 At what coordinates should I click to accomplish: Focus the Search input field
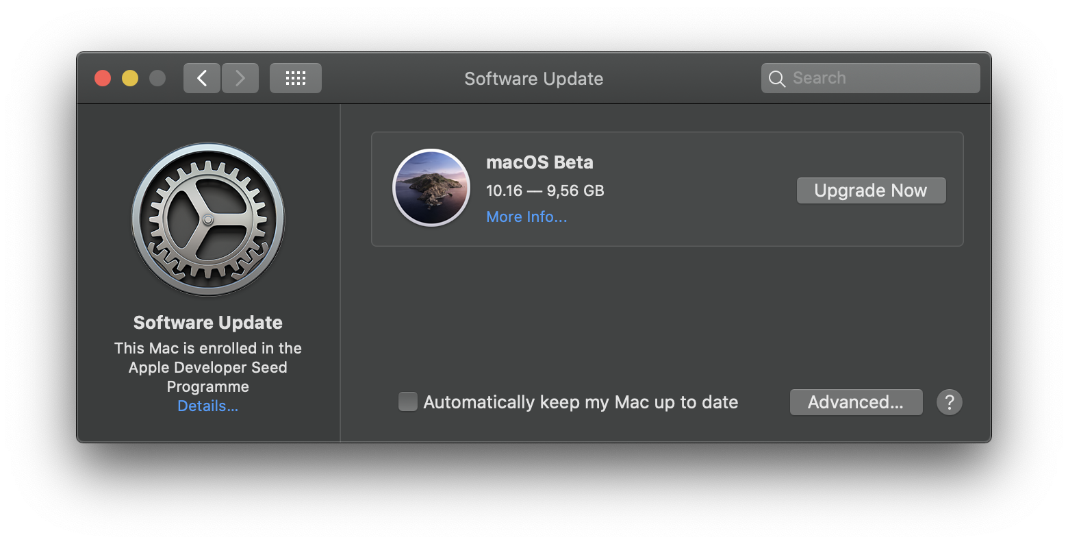tap(871, 78)
